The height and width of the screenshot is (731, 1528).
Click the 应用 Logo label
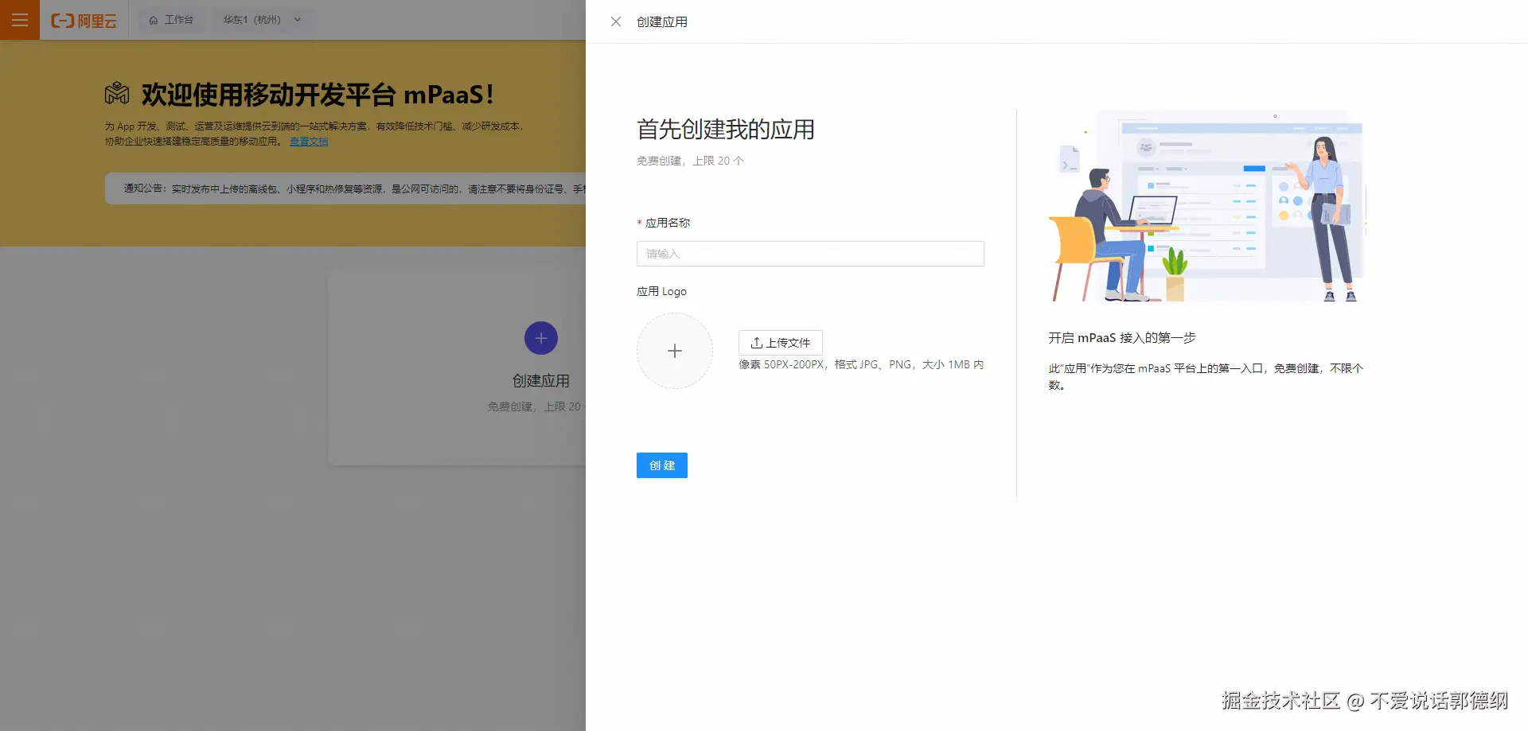tap(661, 291)
